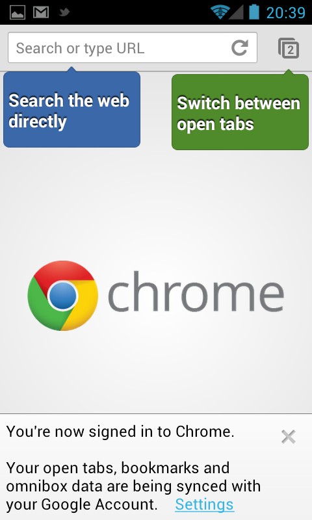Click the blank gray new tab page background
This screenshot has width=312, height=520.
tap(156, 205)
